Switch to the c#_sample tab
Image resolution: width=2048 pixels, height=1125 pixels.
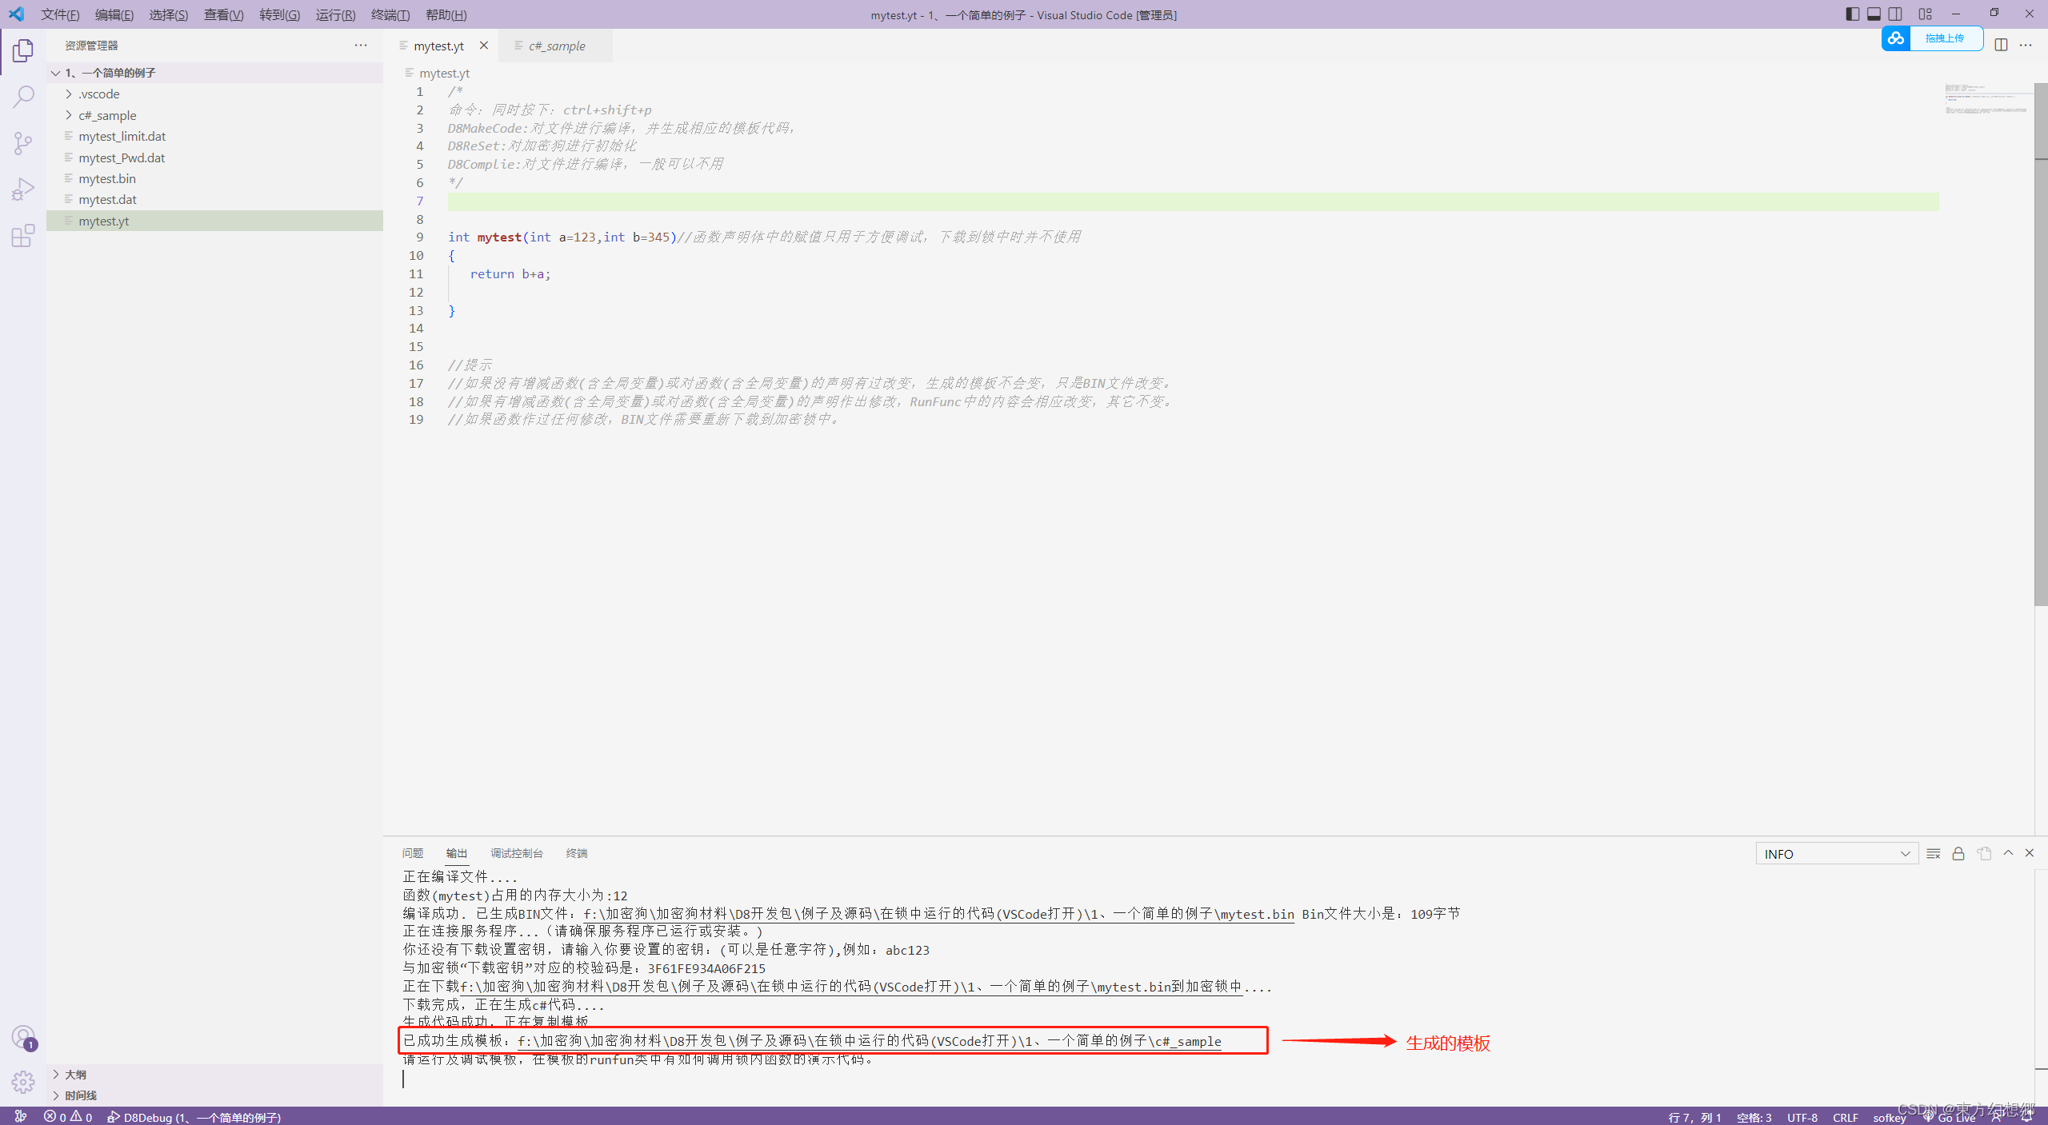tap(557, 46)
